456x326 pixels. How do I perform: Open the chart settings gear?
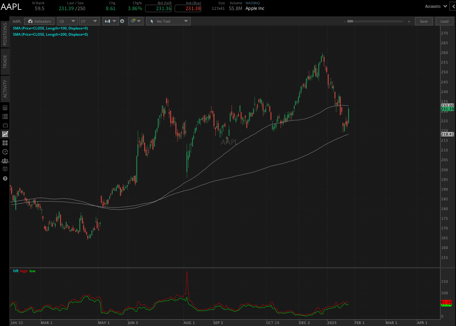pos(122,21)
